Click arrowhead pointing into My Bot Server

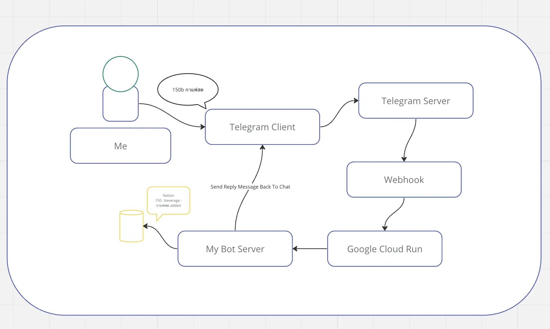tap(295, 249)
